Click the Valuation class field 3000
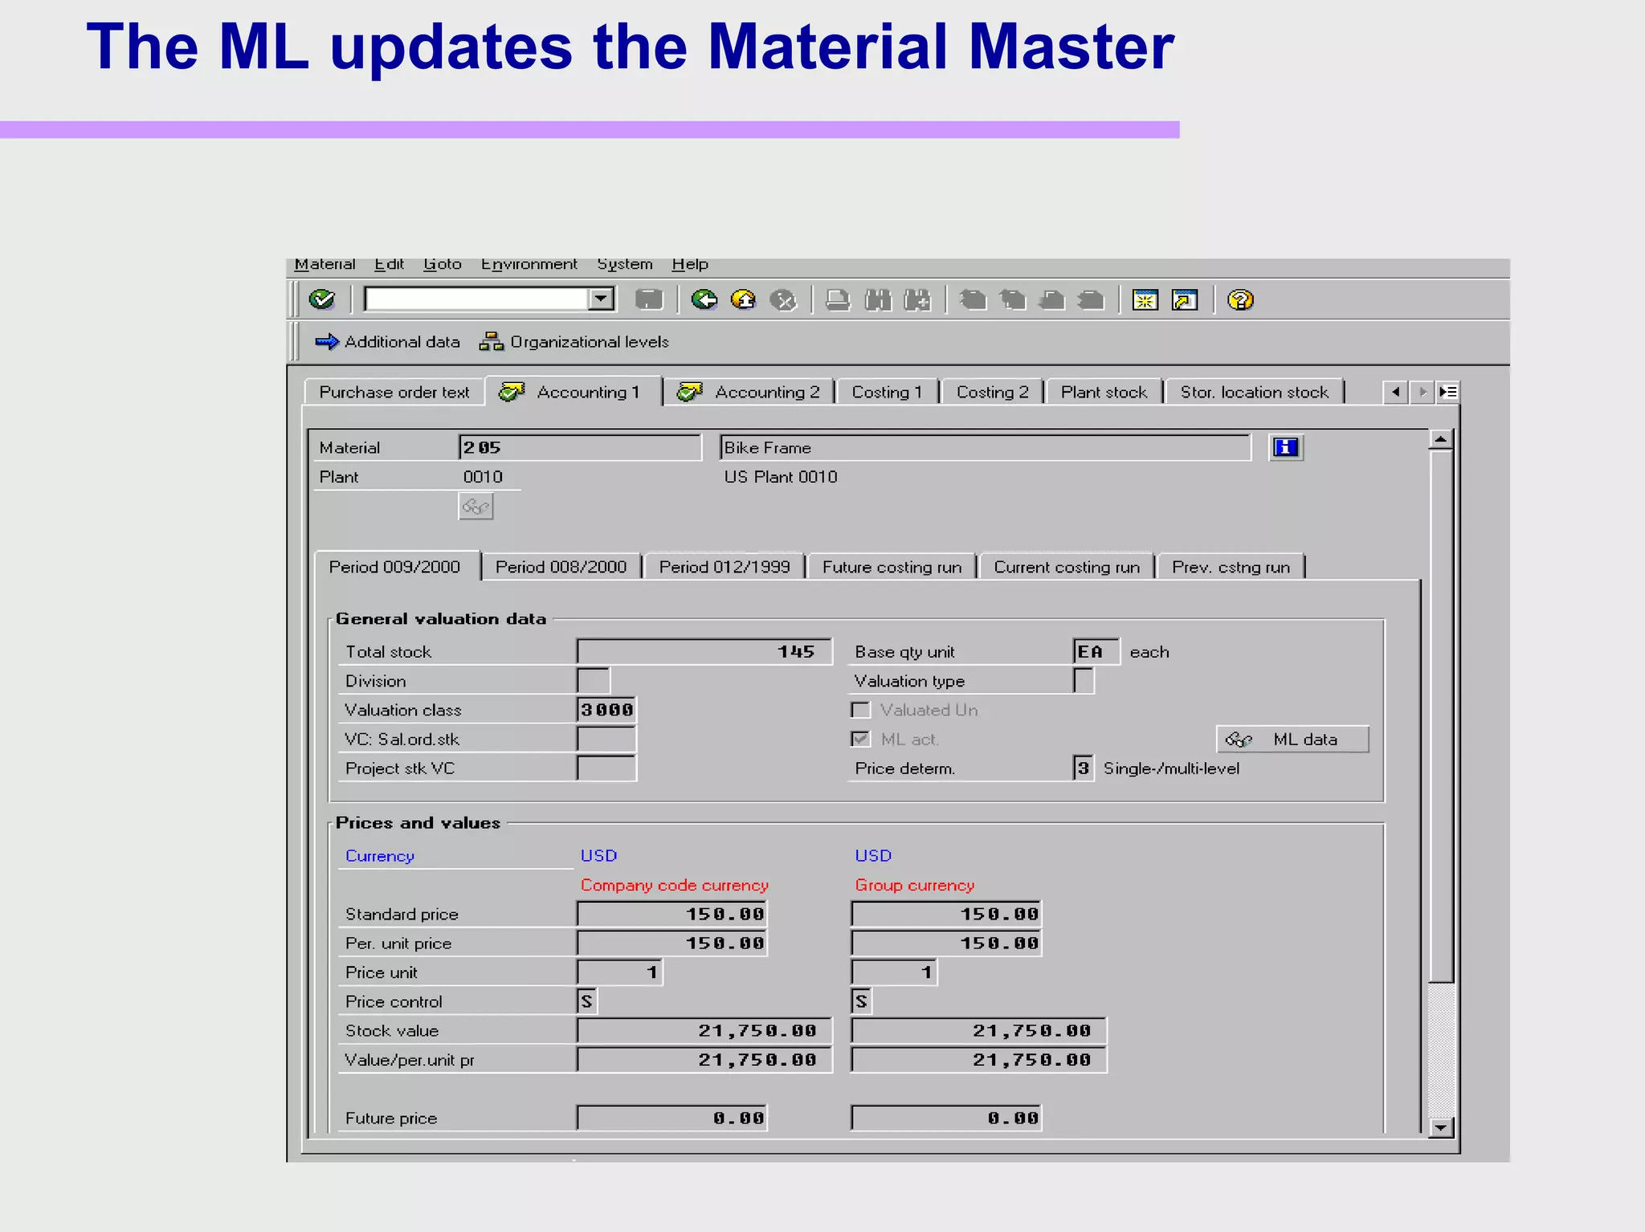Screen dimensions: 1645x1232 pos(606,709)
